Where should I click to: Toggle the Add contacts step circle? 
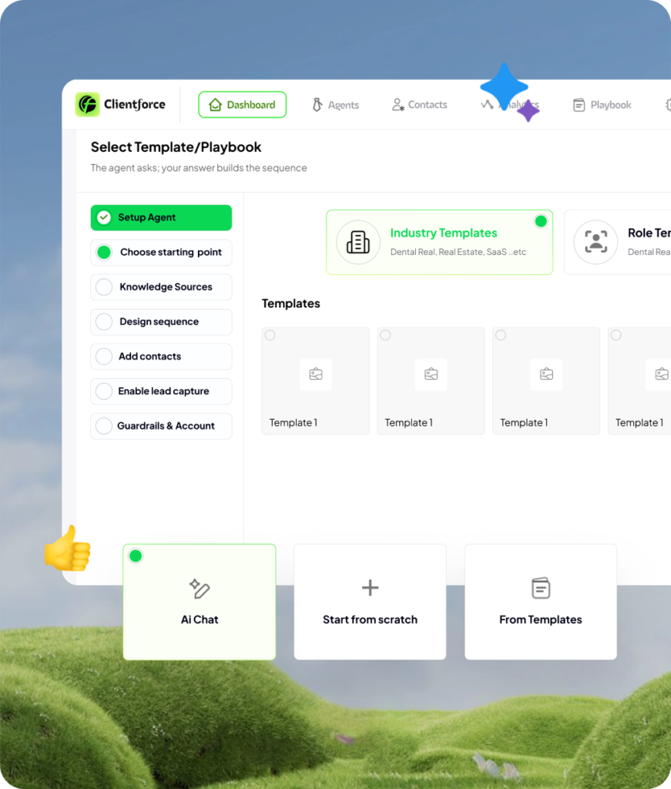point(104,357)
